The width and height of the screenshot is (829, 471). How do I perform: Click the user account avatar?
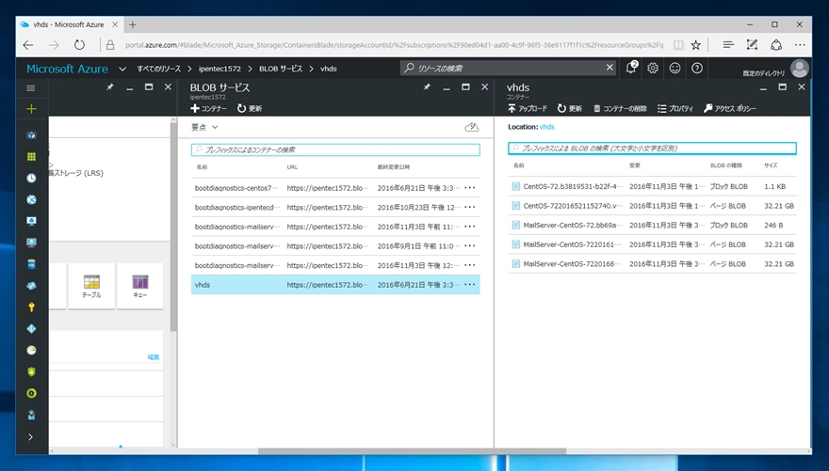800,69
